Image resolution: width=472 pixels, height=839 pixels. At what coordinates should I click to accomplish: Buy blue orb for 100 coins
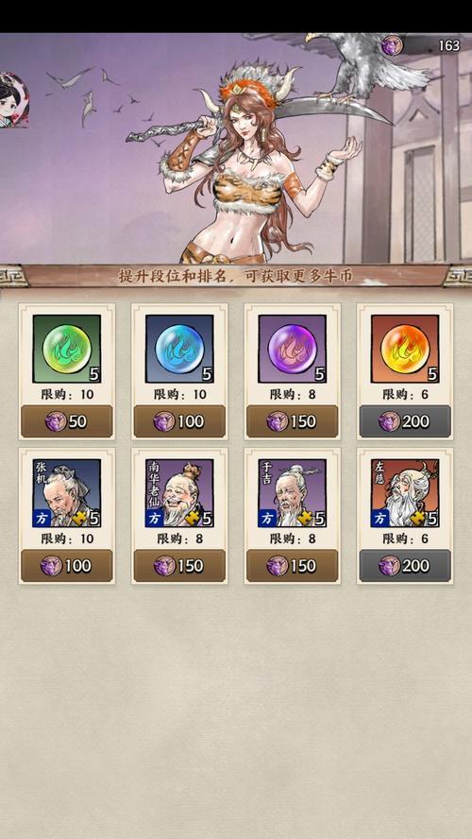[x=179, y=421]
